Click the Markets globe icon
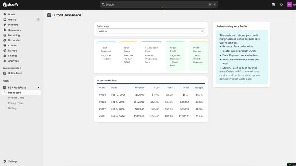The width and height of the screenshot is (296, 166). (x=5, y=51)
